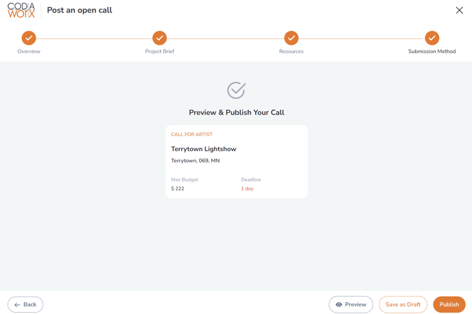472x314 pixels.
Task: Click the Submission Method step label
Action: click(x=432, y=52)
